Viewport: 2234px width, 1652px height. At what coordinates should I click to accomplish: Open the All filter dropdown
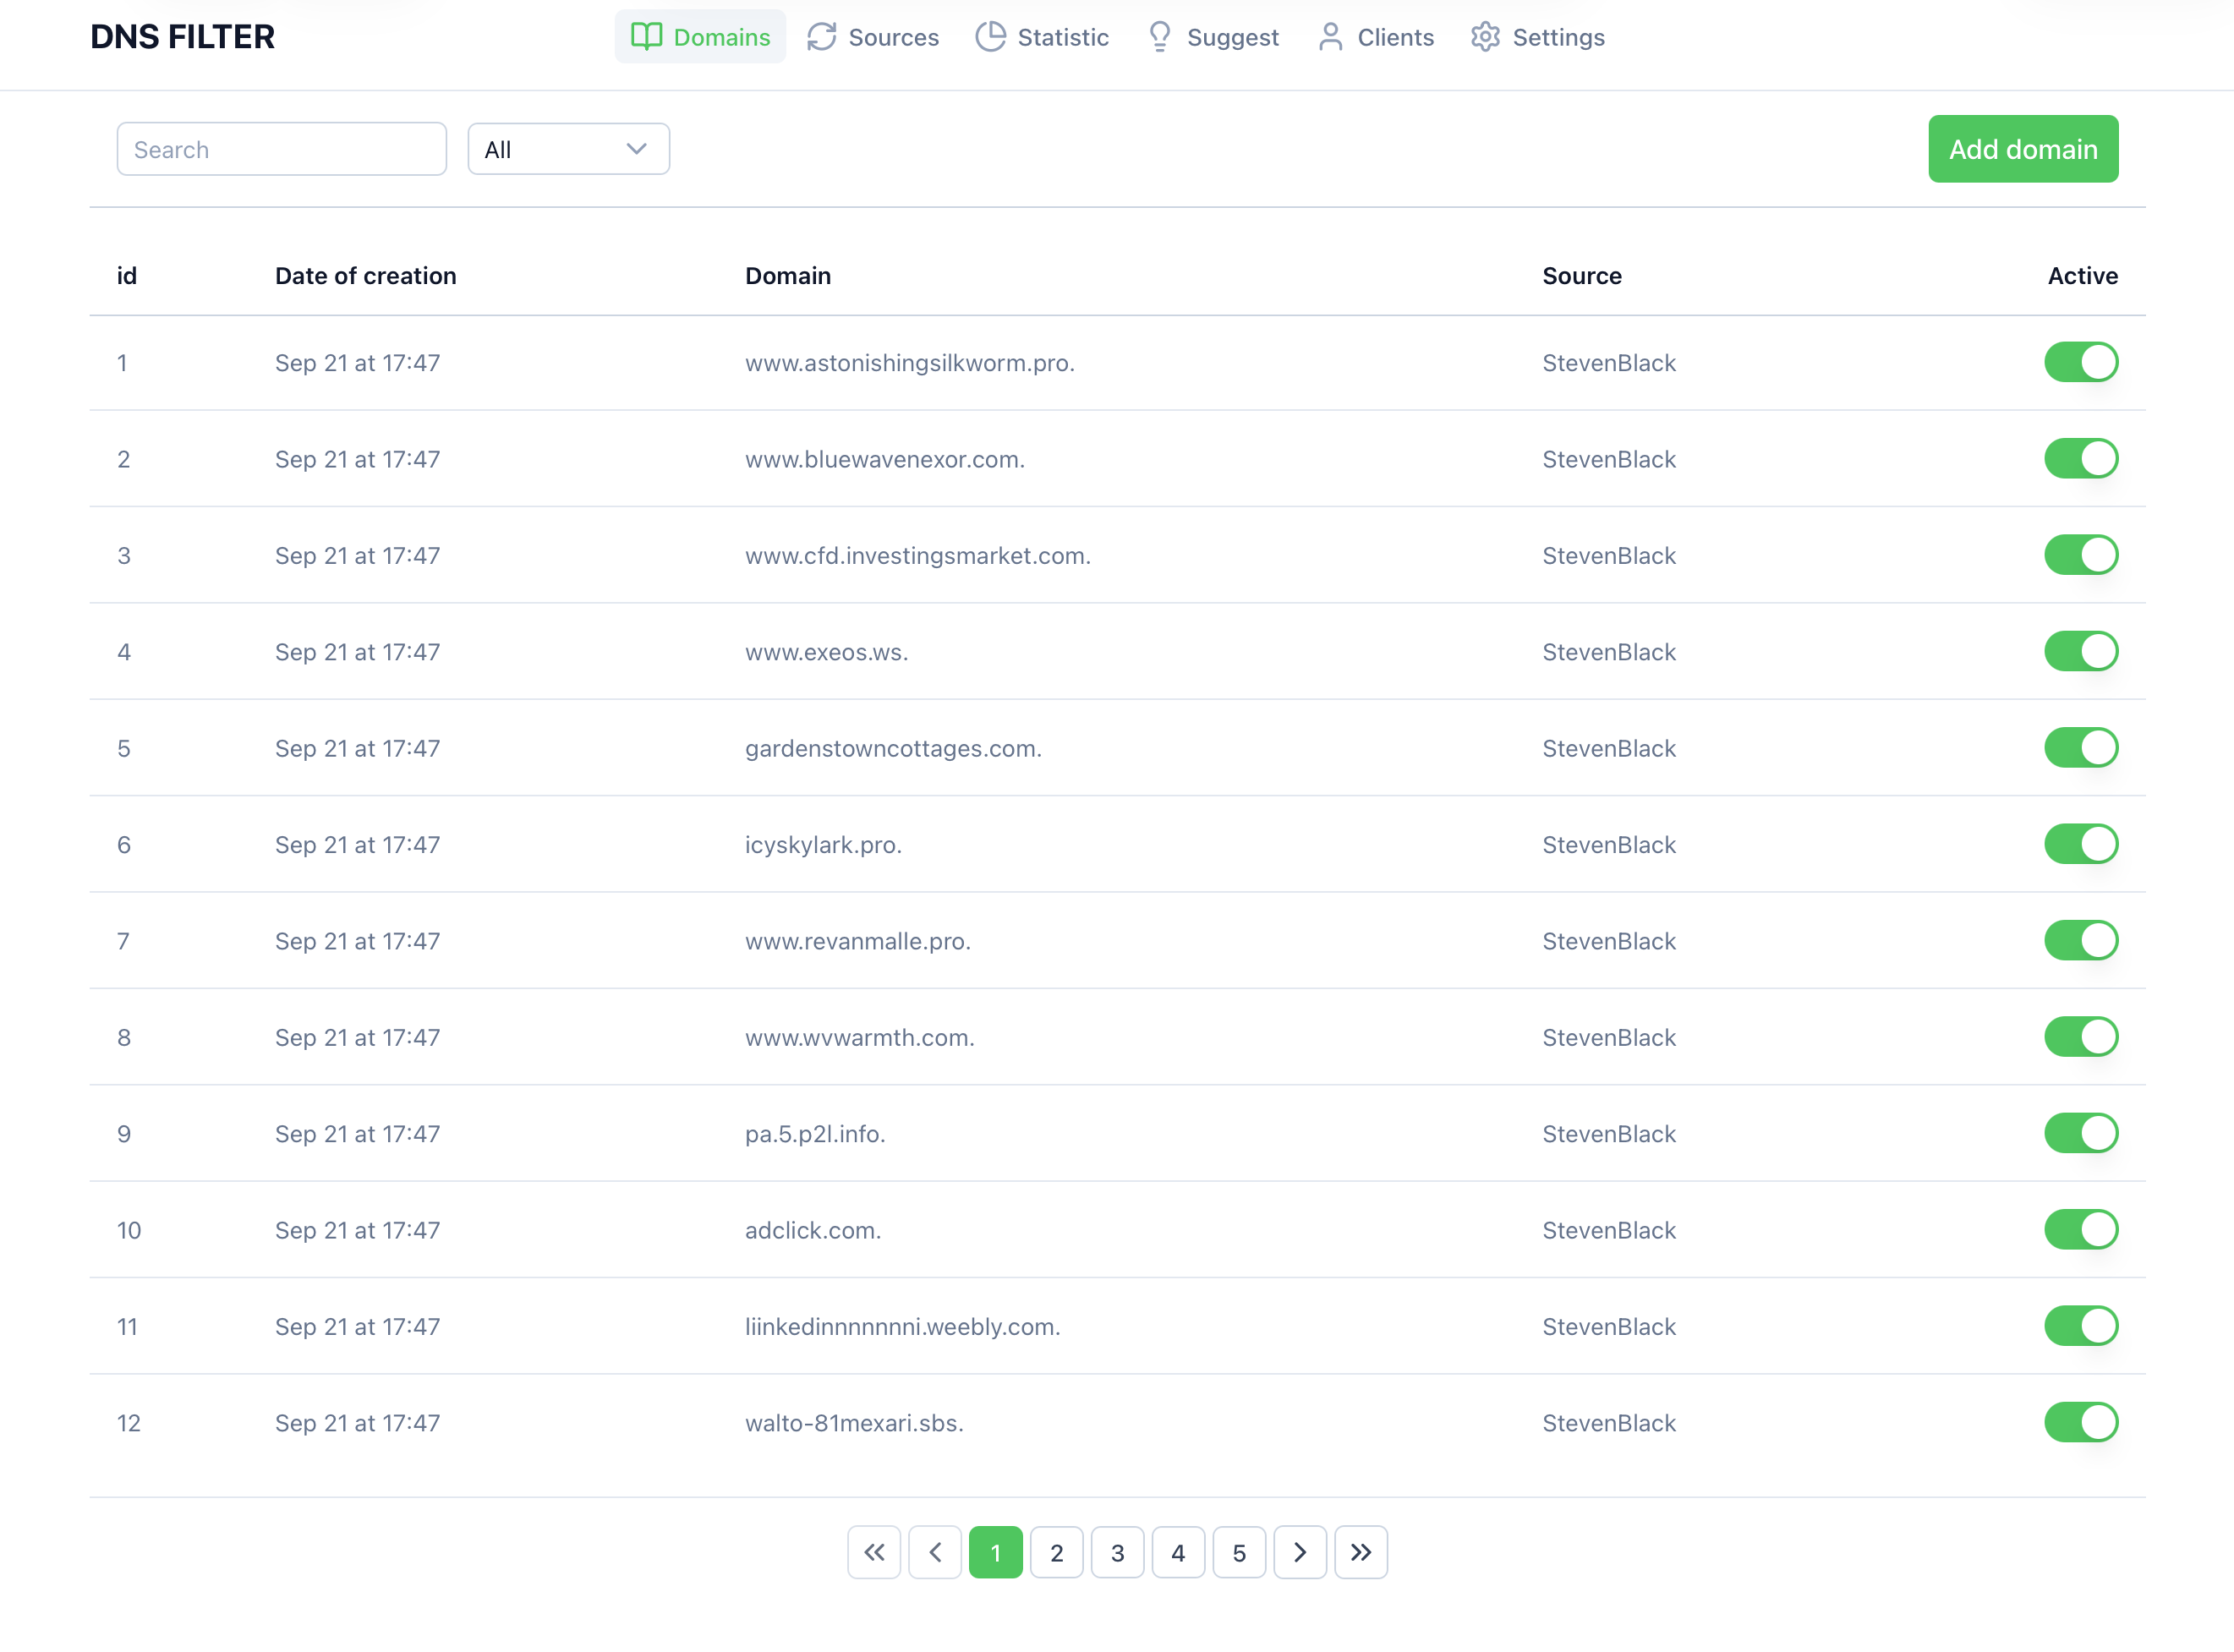click(x=568, y=149)
